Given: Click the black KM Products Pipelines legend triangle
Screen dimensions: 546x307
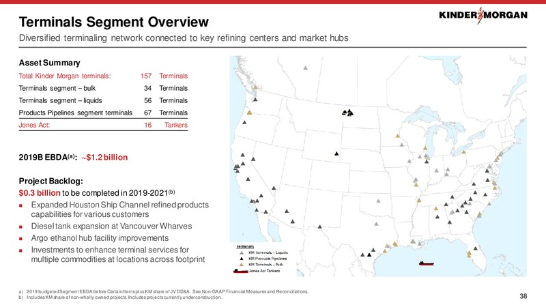Looking at the screenshot, I should coord(242,259).
